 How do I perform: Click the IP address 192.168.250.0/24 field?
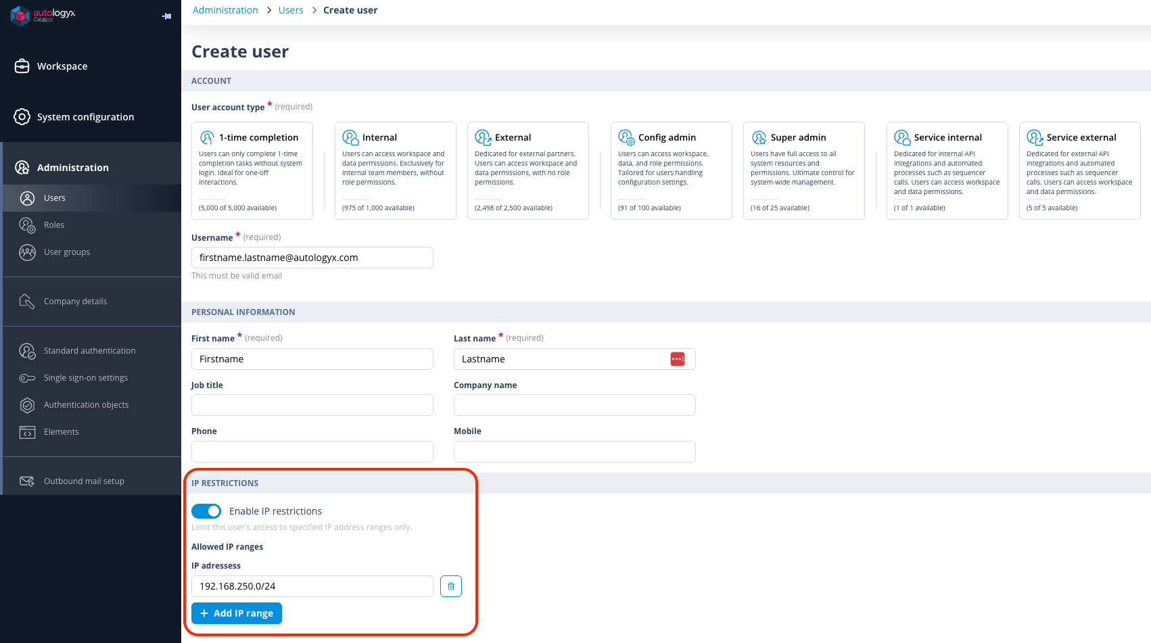(312, 586)
